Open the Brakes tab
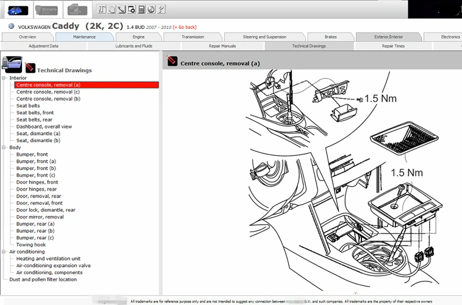Viewport: 462px width, 305px height. 330,37
